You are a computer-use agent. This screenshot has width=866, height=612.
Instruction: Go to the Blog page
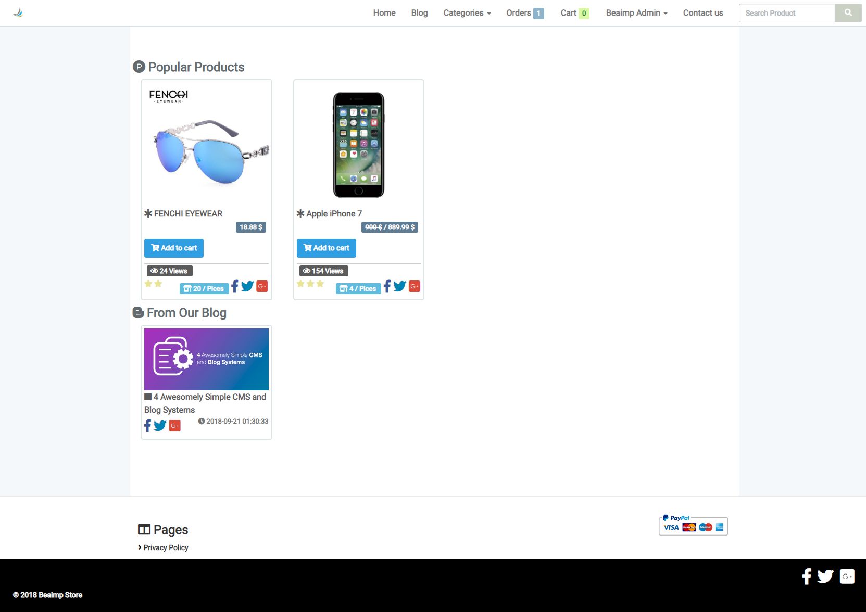click(419, 13)
